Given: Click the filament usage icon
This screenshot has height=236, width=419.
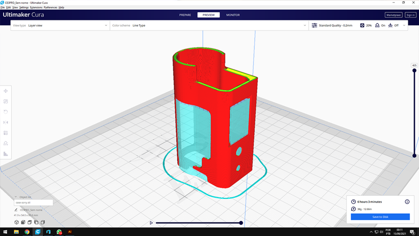Looking at the screenshot, I should tap(353, 209).
